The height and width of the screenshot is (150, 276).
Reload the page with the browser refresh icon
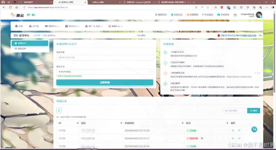[x=10, y=7]
